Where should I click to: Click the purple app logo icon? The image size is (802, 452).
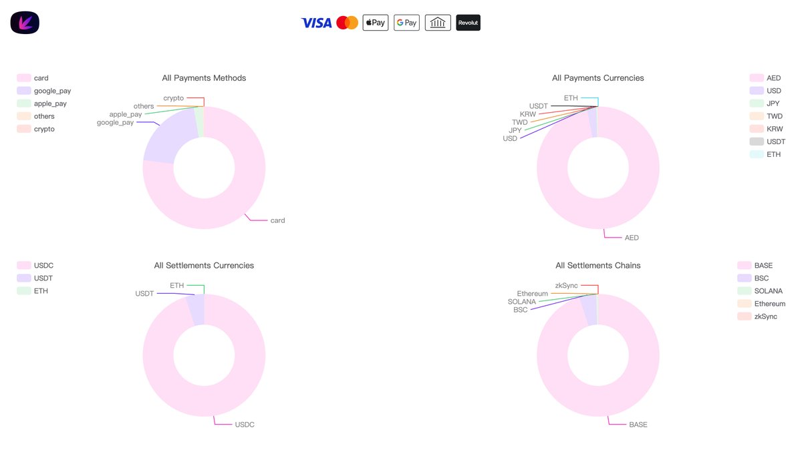tap(25, 23)
